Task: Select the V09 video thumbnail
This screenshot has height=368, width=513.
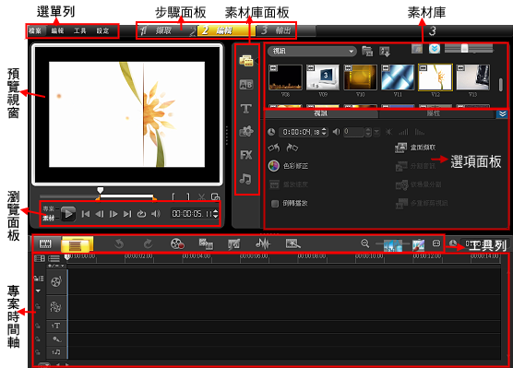Action: 323,77
